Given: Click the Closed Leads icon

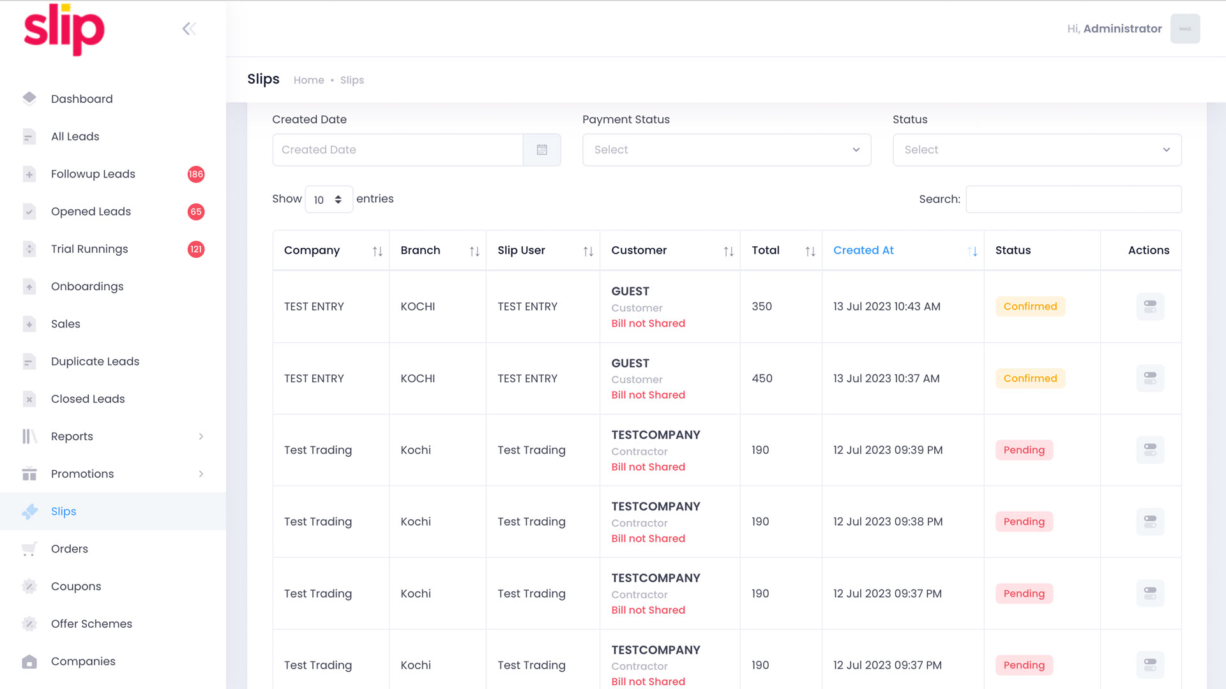Looking at the screenshot, I should point(29,399).
